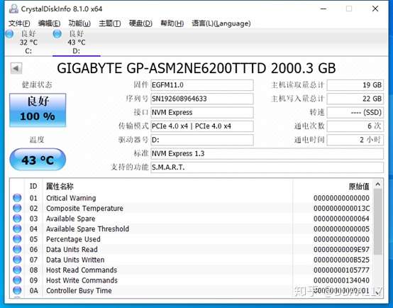The image size is (393, 308).
Task: Select the D: drive status icon
Action: [x=57, y=33]
